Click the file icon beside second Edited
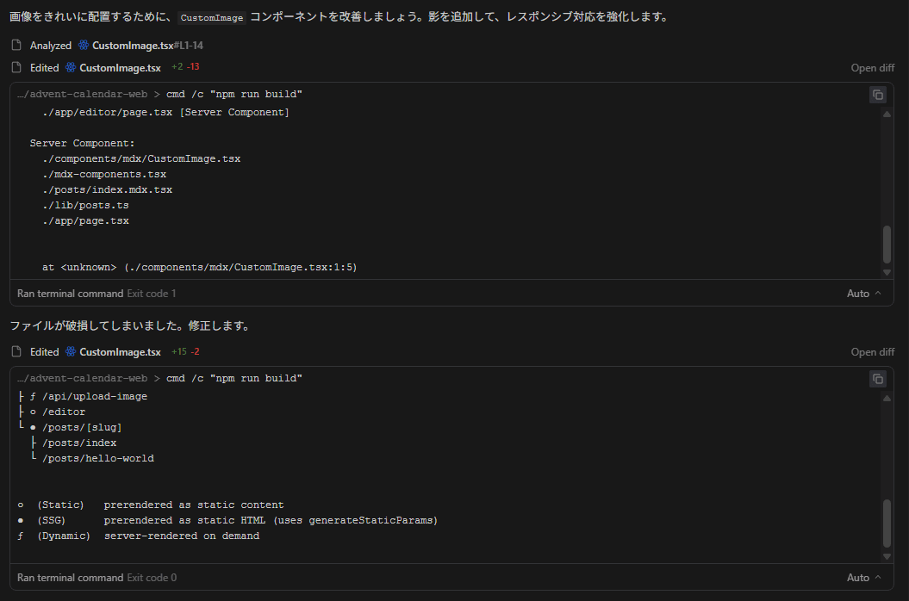Image resolution: width=909 pixels, height=601 pixels. pos(16,352)
